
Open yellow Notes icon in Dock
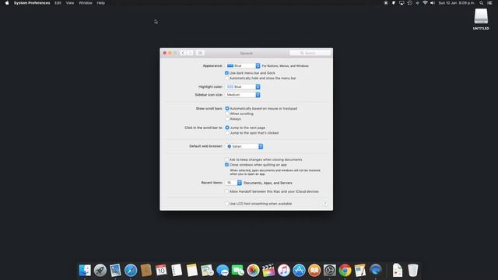(192, 271)
